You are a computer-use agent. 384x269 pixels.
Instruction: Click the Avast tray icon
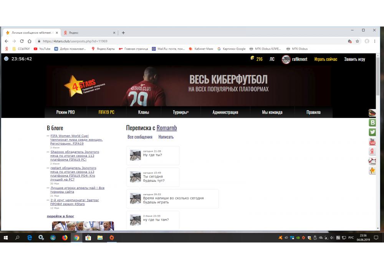pos(280,237)
